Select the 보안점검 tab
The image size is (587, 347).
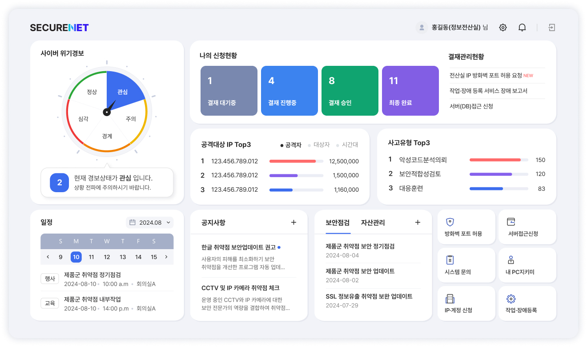point(338,223)
